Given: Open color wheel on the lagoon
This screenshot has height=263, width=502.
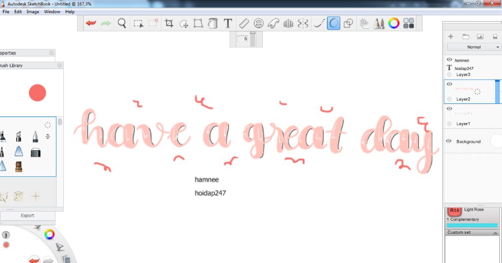Looking at the screenshot, I should coord(50,234).
